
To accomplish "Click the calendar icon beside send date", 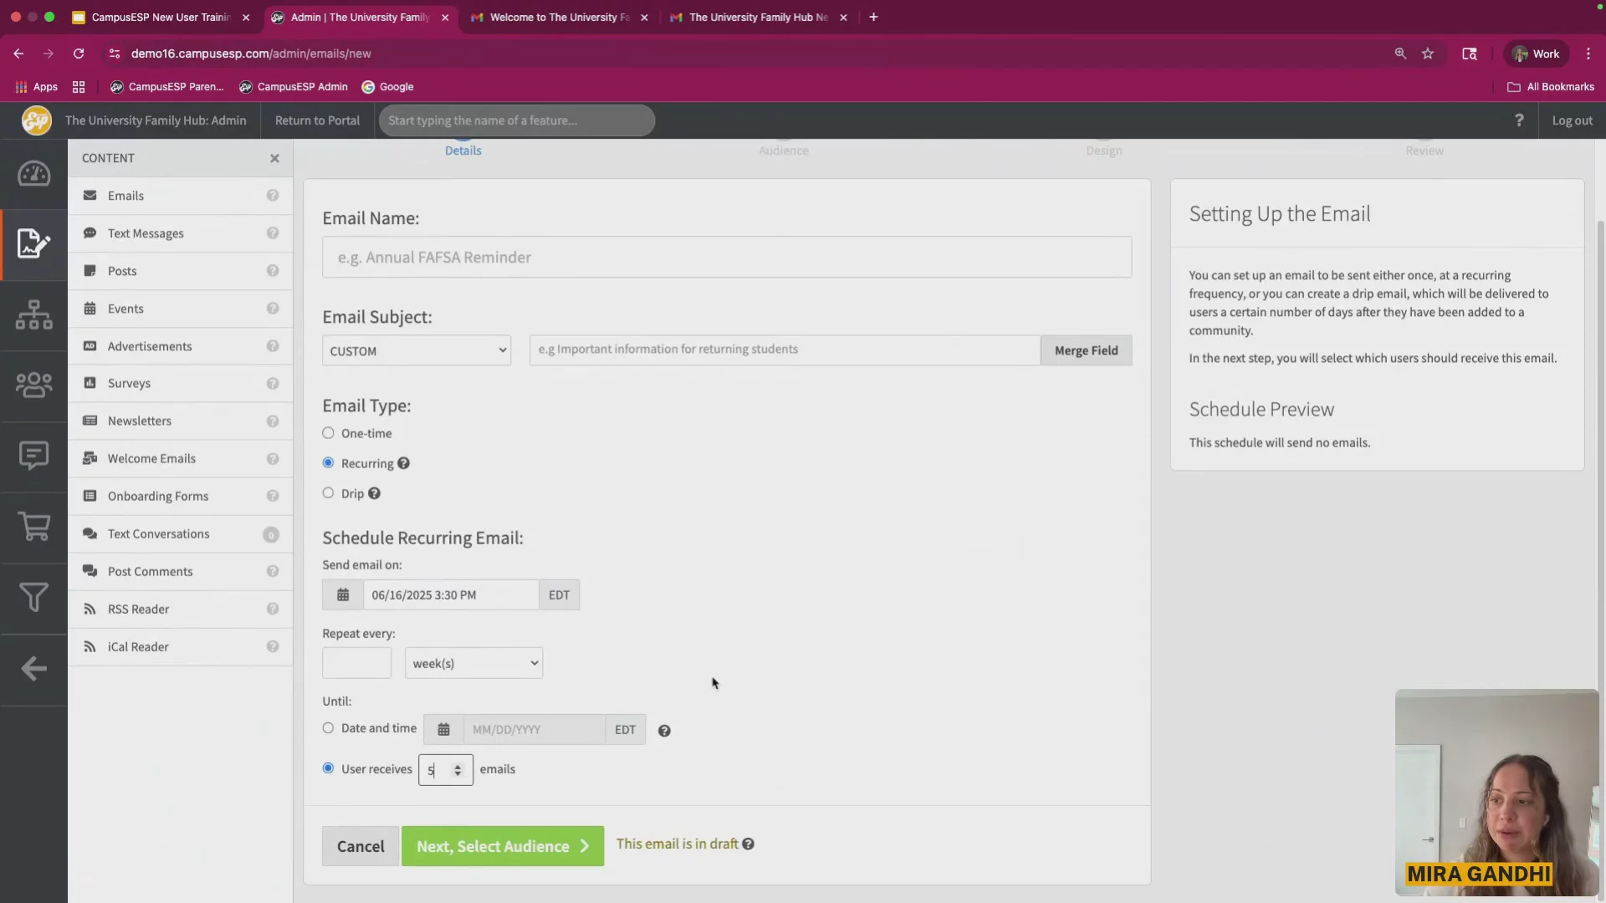I will click(x=343, y=595).
